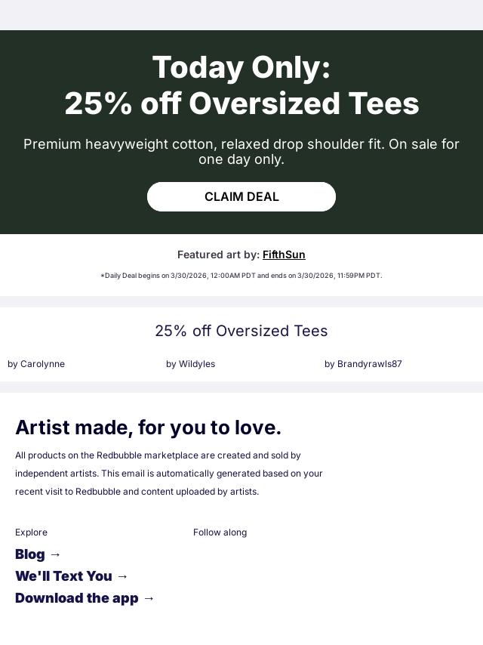Select the design by Brandyrawls87
Image resolution: width=483 pixels, height=645 pixels.
click(363, 364)
